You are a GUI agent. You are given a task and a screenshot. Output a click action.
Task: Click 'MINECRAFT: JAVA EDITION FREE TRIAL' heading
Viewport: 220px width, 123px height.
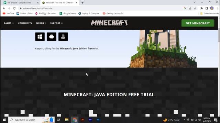109,95
